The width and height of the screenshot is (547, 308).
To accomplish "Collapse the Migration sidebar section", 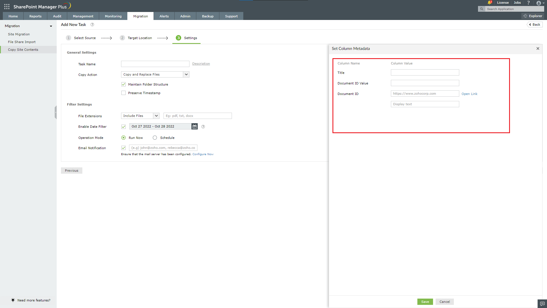I will pyautogui.click(x=51, y=26).
